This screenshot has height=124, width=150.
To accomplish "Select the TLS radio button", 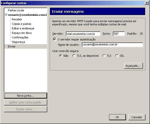I will tap(104, 56).
